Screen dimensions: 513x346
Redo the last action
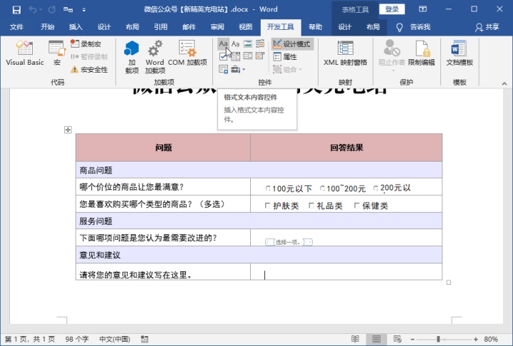coord(52,9)
